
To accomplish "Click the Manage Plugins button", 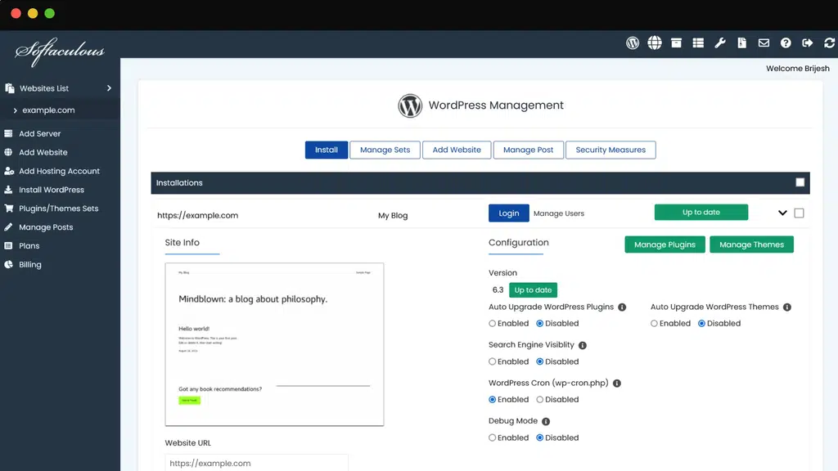I will (x=665, y=244).
